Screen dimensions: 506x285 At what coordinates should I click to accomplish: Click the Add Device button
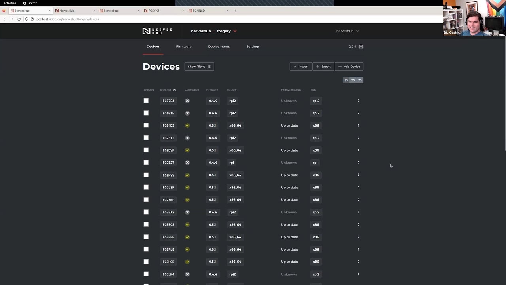[x=349, y=66]
